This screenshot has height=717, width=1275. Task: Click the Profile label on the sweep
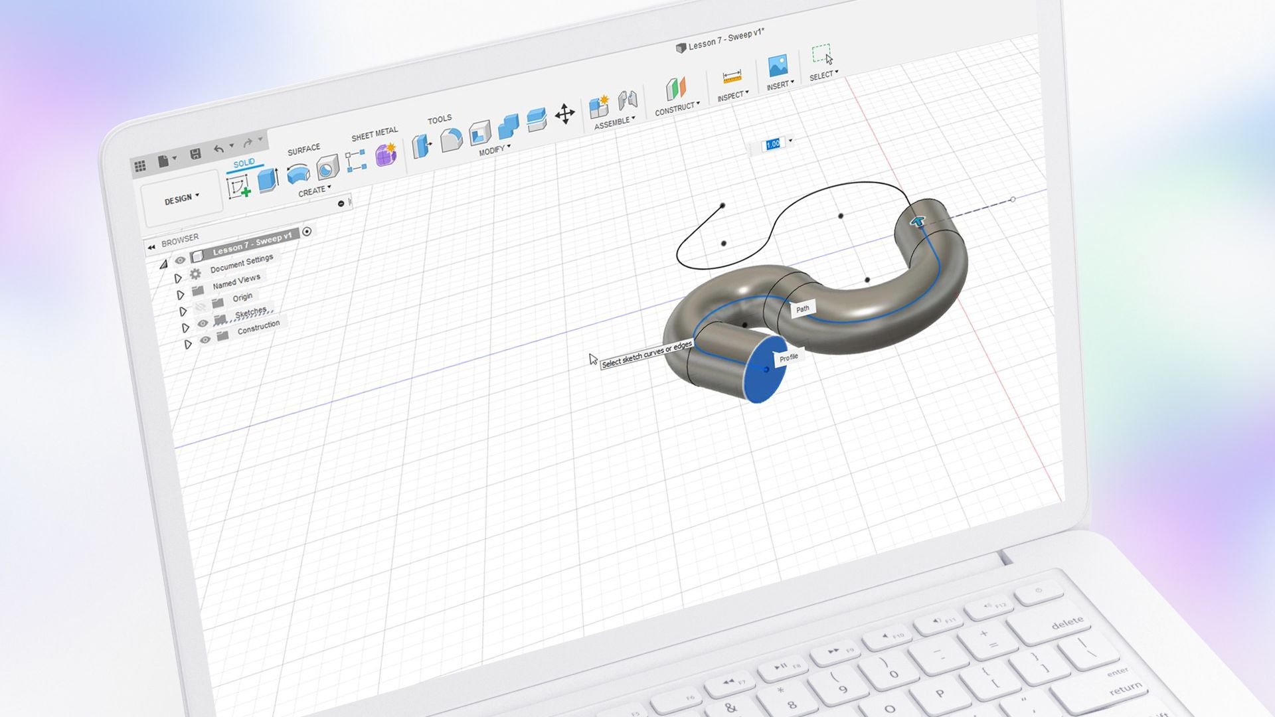[789, 358]
